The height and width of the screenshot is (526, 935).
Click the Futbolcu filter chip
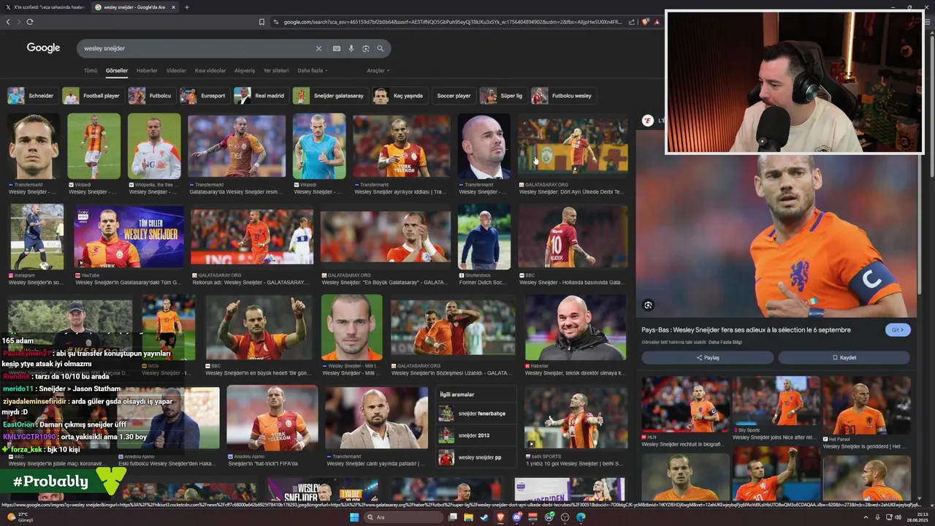pyautogui.click(x=151, y=96)
